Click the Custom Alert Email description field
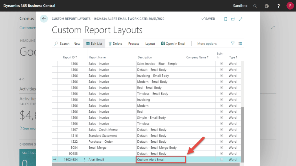The height and width of the screenshot is (166, 296). [161, 159]
